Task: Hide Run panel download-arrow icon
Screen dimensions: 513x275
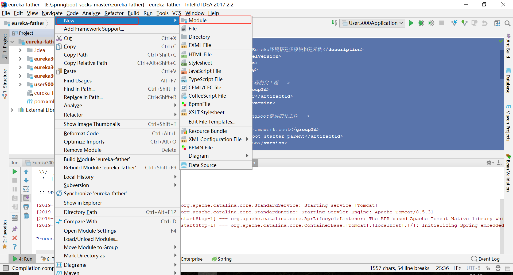Action: (499, 162)
